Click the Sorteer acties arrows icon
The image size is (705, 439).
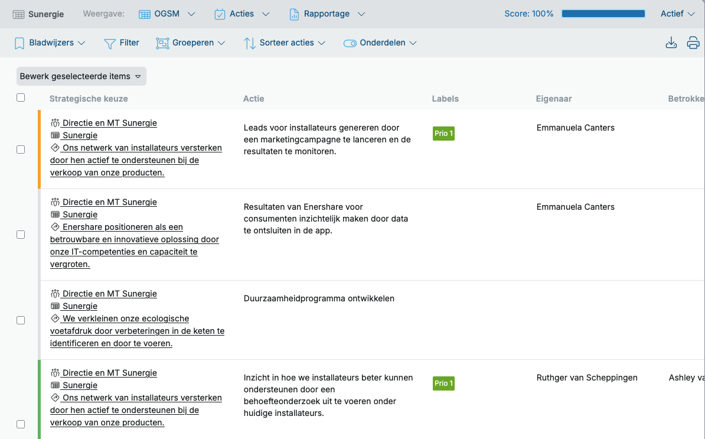[x=250, y=43]
